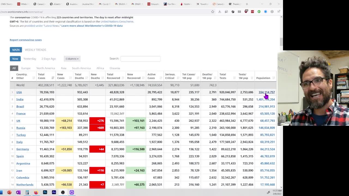This screenshot has width=349, height=196.
Task: Launch Photoshop from the taskbar
Action: coord(45,192)
